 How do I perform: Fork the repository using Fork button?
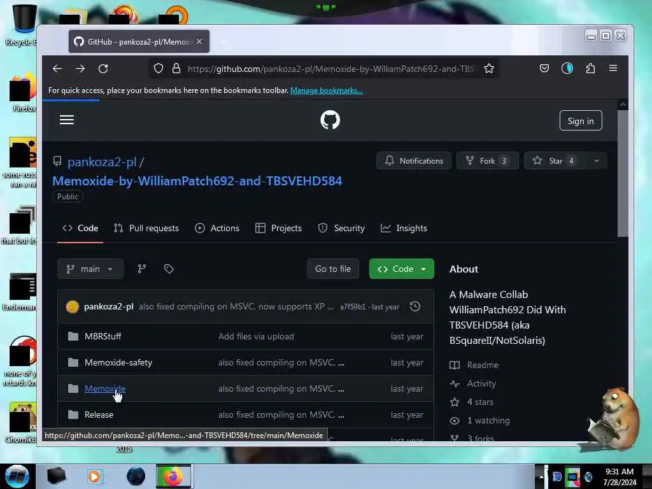(x=487, y=161)
